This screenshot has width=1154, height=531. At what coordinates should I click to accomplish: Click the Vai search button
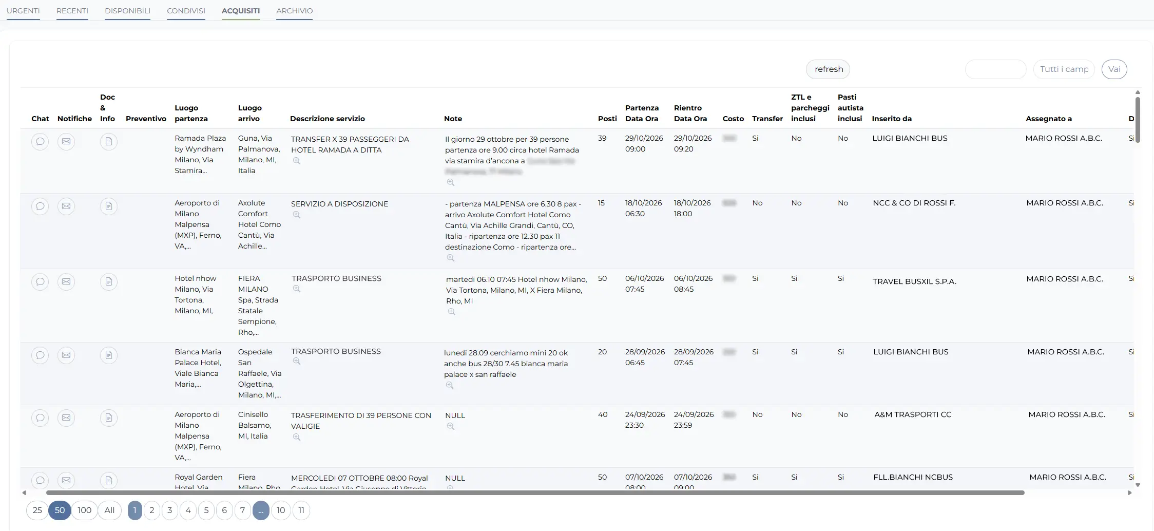click(1114, 69)
